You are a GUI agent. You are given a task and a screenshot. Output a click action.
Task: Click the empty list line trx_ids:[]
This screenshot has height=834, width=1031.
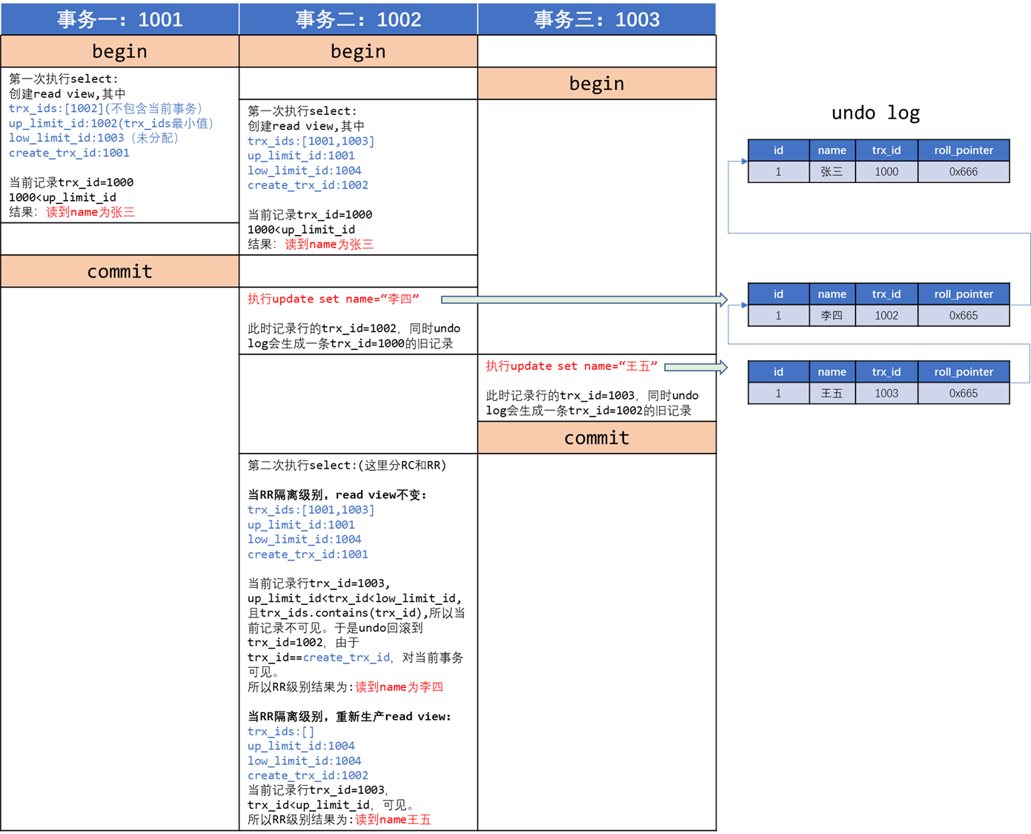[x=281, y=731]
